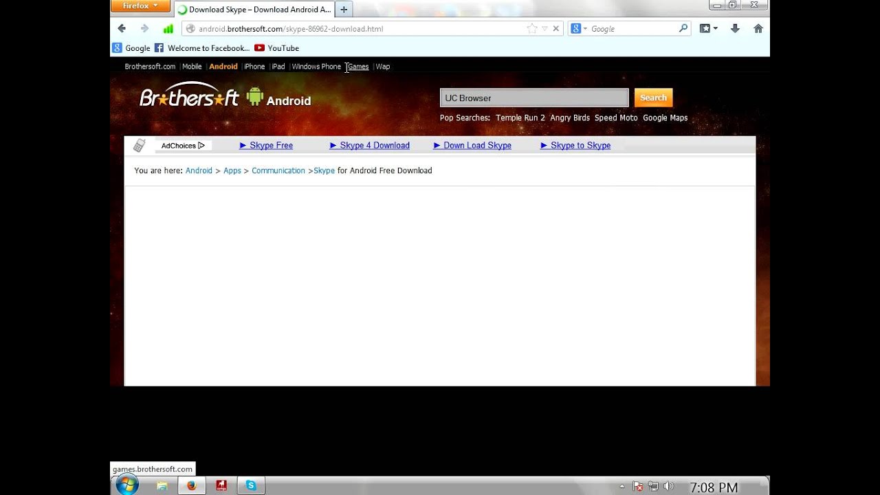The height and width of the screenshot is (495, 880).
Task: Click the address bar URL
Action: coord(291,29)
